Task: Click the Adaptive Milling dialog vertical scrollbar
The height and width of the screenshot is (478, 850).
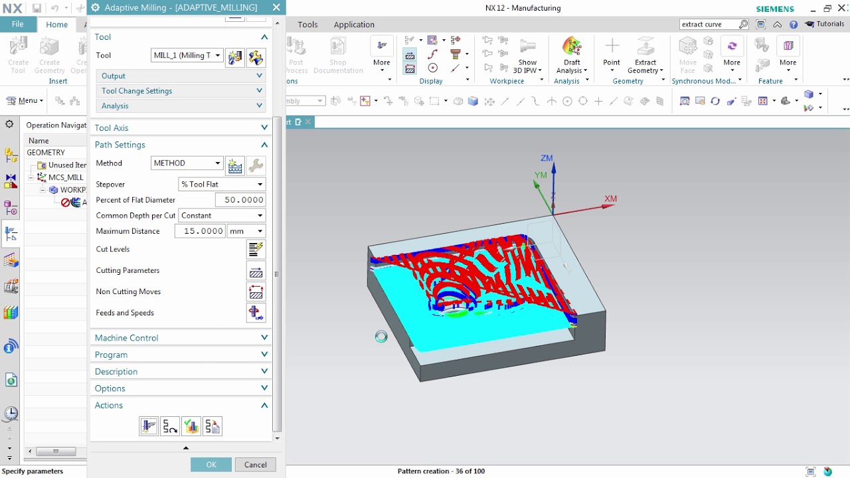Action: pos(277,274)
